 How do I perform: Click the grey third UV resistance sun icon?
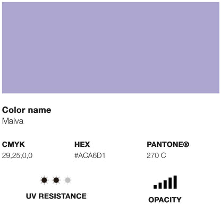click(67, 180)
